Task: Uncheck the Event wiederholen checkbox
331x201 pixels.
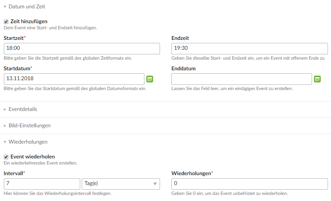Action: coord(6,157)
